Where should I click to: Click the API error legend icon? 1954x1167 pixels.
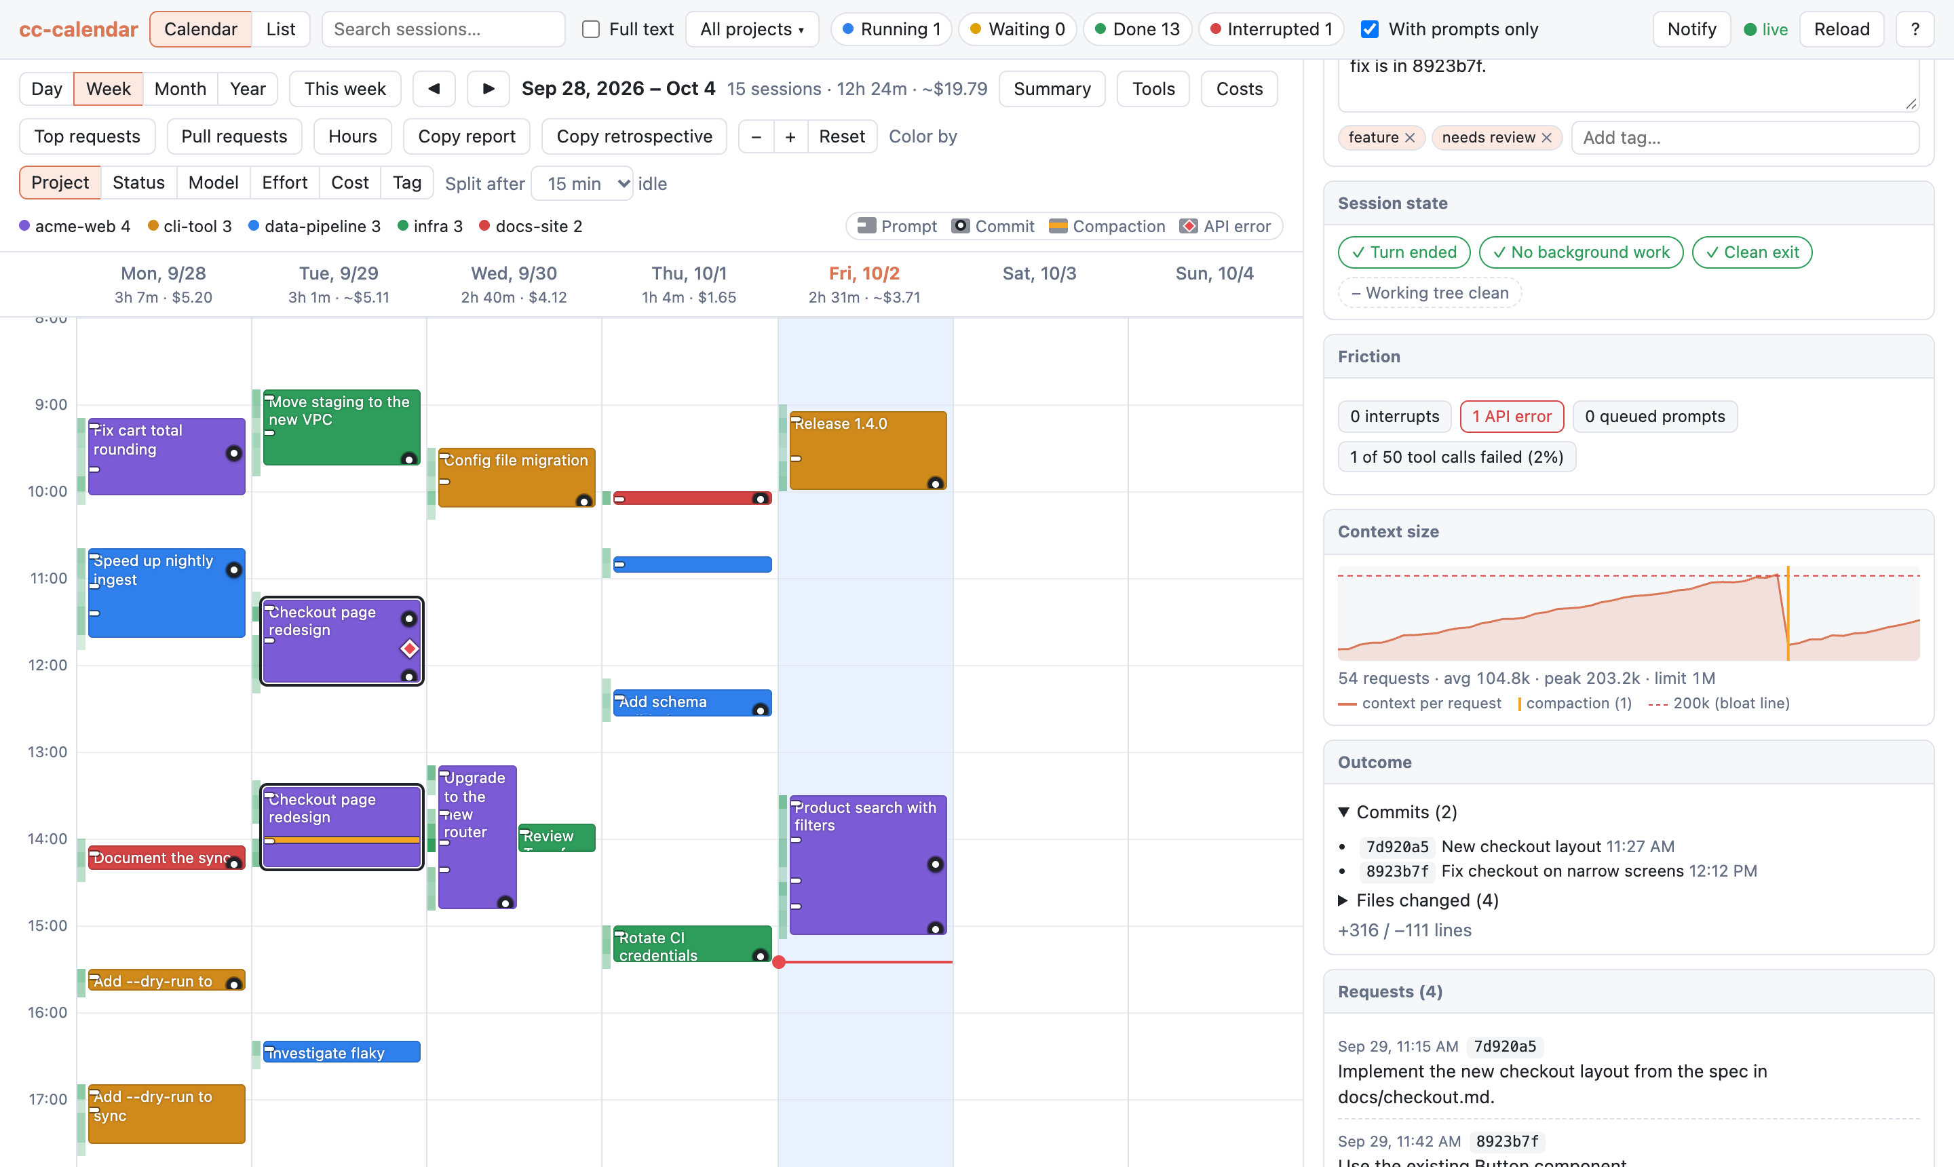[x=1188, y=226]
